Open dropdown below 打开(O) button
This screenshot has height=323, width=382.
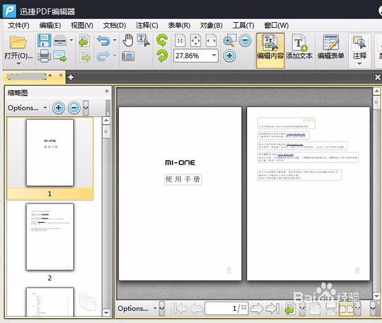point(18,64)
